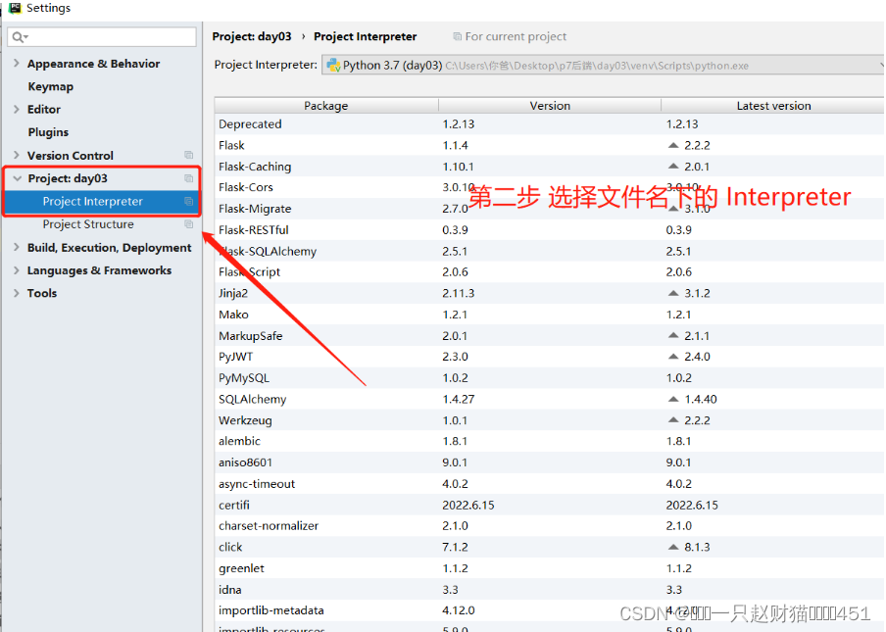Select the Werkzeug package row
The image size is (886, 632).
549,420
